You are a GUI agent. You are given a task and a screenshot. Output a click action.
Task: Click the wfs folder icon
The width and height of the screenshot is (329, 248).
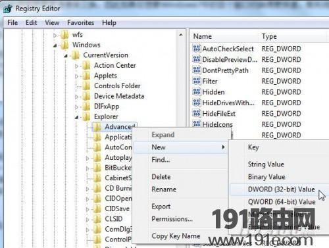point(65,35)
